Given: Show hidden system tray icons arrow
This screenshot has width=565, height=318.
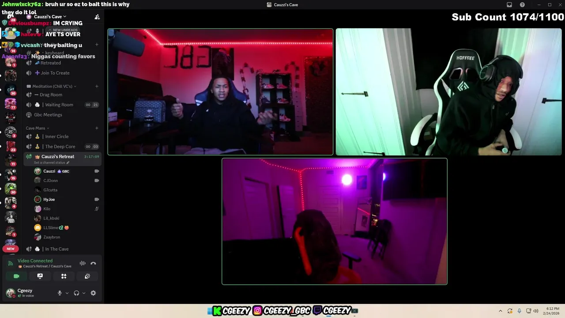Looking at the screenshot, I should click(500, 311).
